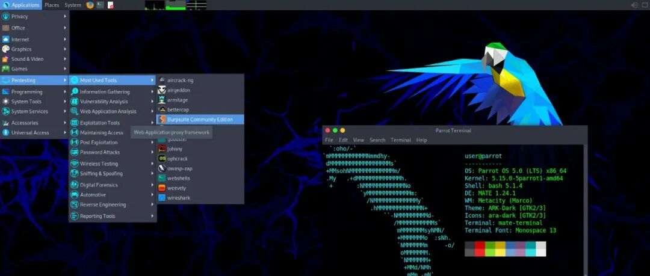Open the Reverse Engineering category

[113, 204]
